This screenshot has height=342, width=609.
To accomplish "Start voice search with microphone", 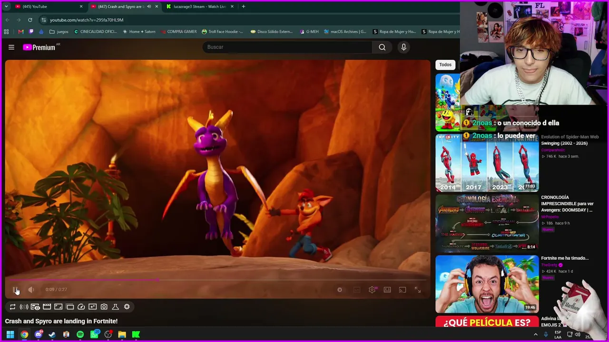I will coord(403,47).
